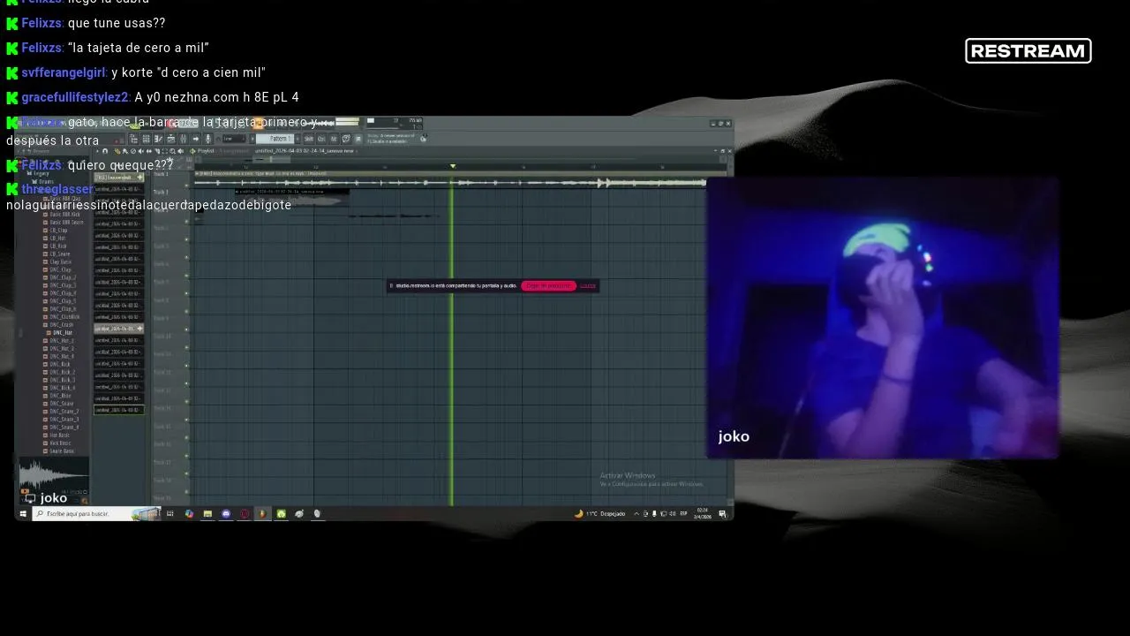Mute Track 11 using its green dot
The image size is (1130, 636).
(186, 364)
